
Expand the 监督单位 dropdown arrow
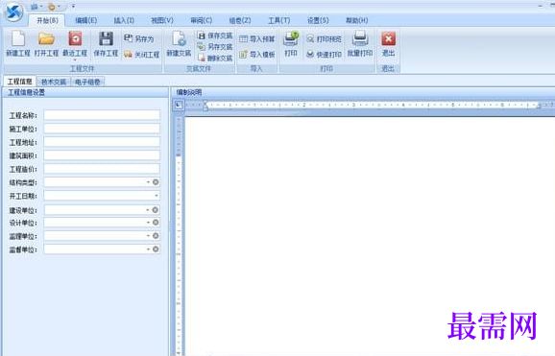(x=148, y=249)
